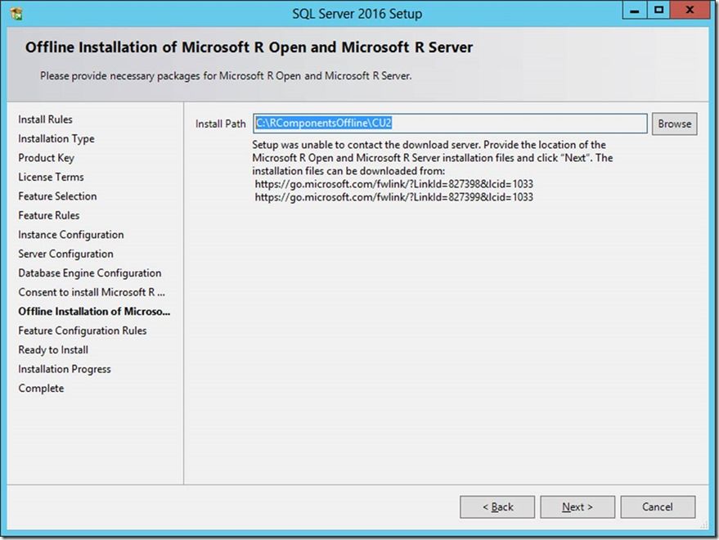Select License Terms step
This screenshot has height=540, width=719.
pos(51,177)
